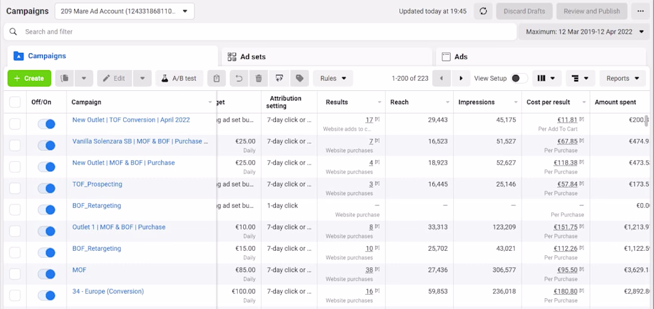Click the trash delete icon
This screenshot has height=309, width=654.
click(259, 78)
